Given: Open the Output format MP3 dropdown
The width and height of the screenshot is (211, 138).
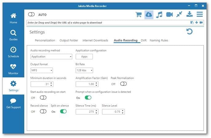Looking at the screenshot, I should (42, 71).
